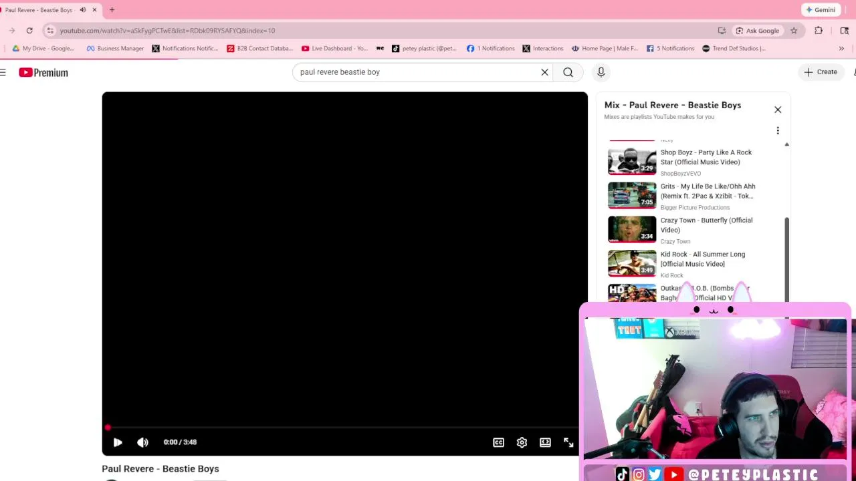Screen dimensions: 856x481
Task: Mute the tab using the tab audio icon
Action: click(x=83, y=10)
